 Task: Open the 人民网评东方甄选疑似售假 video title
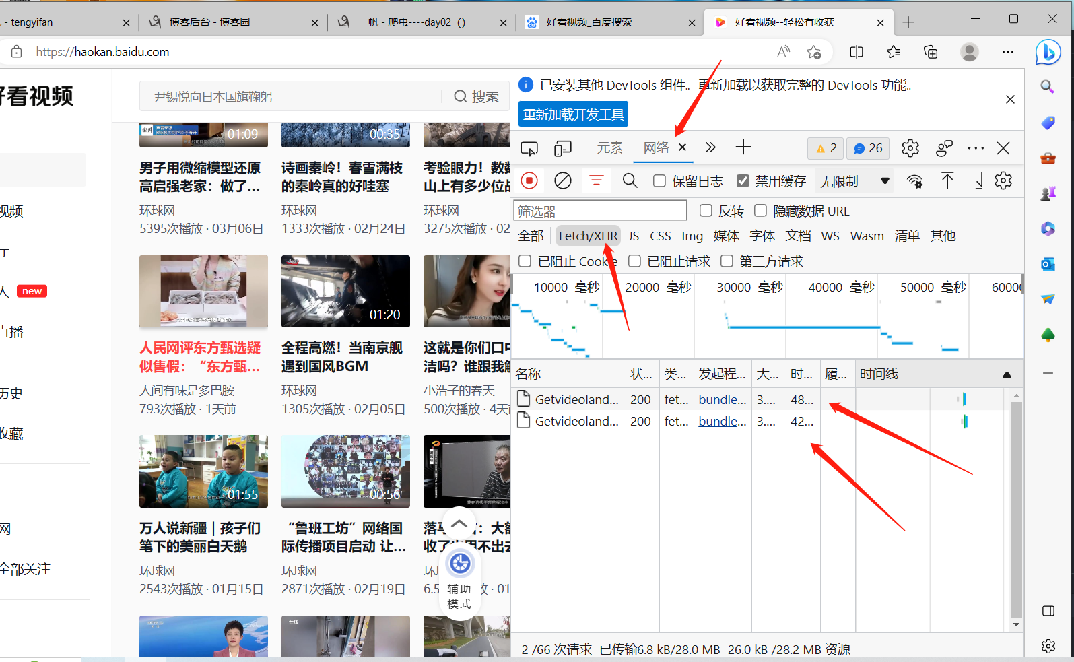point(200,357)
